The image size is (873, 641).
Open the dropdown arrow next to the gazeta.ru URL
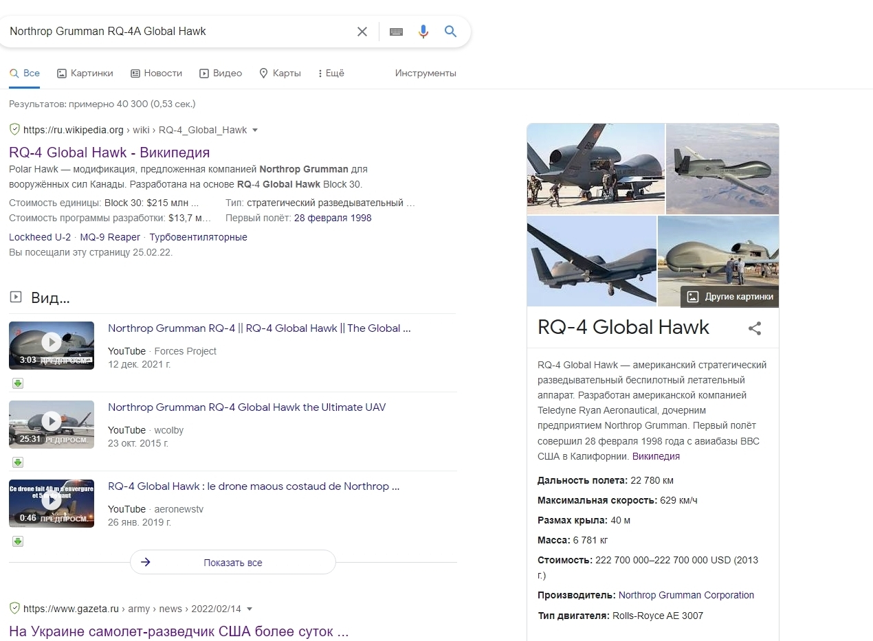[250, 609]
